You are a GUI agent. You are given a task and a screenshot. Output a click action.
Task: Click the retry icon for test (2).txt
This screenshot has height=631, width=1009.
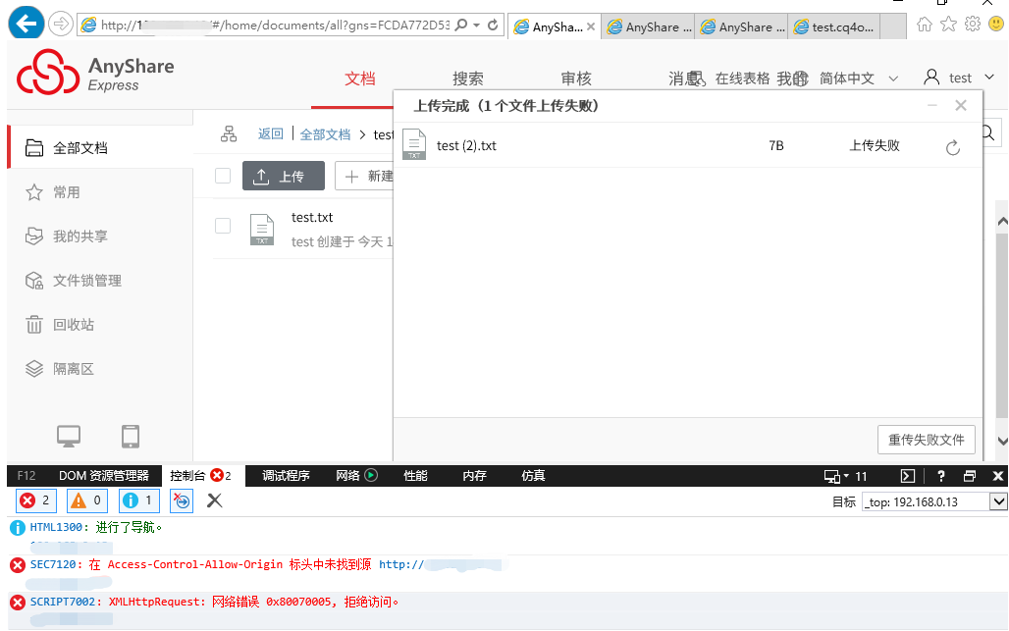pyautogui.click(x=953, y=147)
